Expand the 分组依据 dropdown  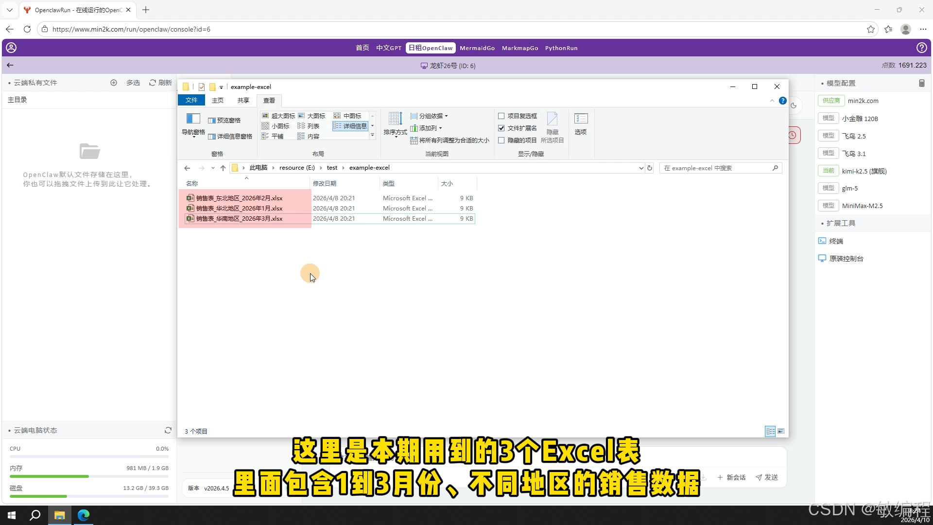coord(429,116)
